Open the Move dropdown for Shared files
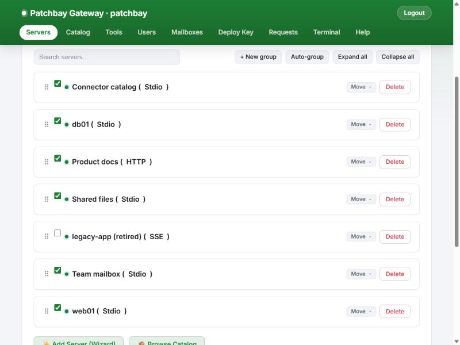 [361, 199]
